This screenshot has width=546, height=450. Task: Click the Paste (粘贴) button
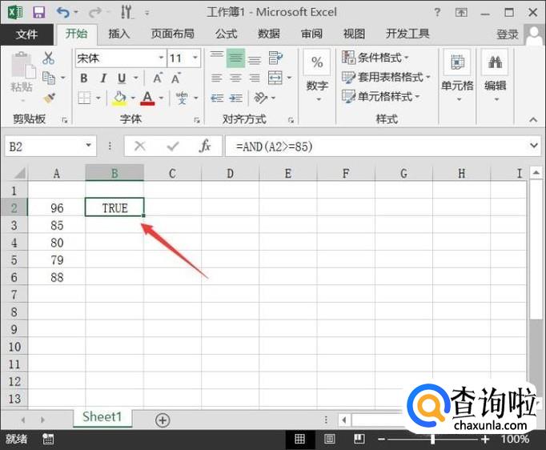[22, 78]
